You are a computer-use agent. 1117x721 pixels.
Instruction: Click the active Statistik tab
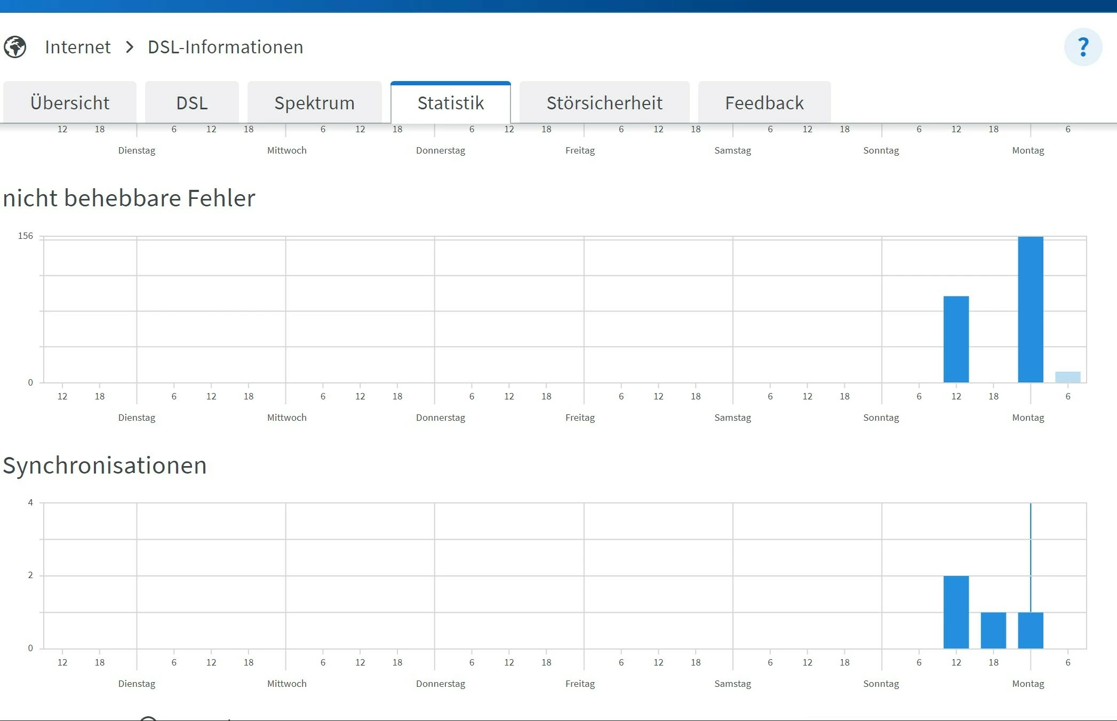coord(451,102)
